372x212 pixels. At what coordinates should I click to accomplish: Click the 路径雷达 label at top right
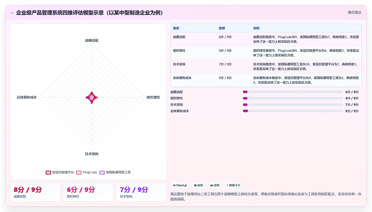click(x=354, y=12)
